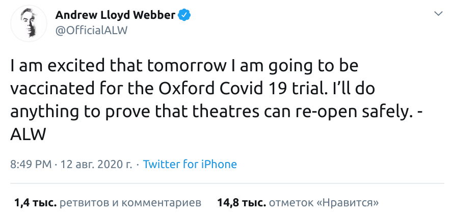Open the отметок «Нравится» list
The width and height of the screenshot is (454, 217).
[x=324, y=203]
